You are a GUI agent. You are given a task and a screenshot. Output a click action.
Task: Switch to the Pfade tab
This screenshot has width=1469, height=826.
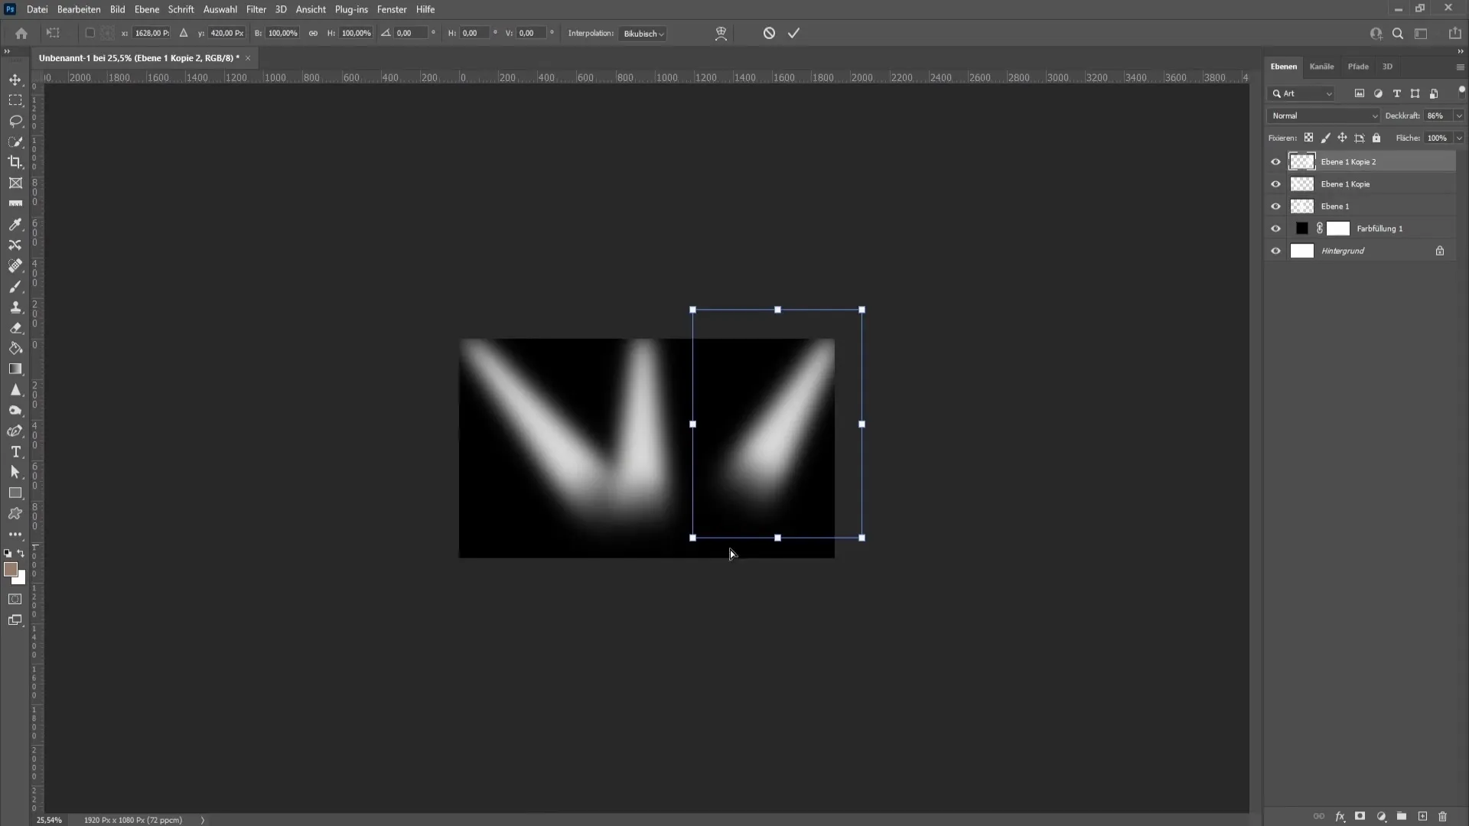point(1358,66)
